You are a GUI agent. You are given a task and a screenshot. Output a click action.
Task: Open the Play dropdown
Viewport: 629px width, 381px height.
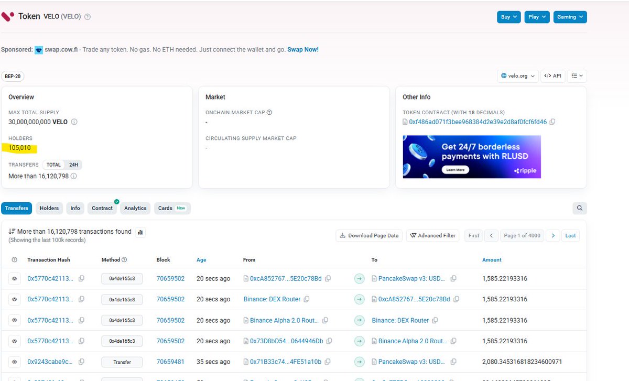(x=537, y=17)
